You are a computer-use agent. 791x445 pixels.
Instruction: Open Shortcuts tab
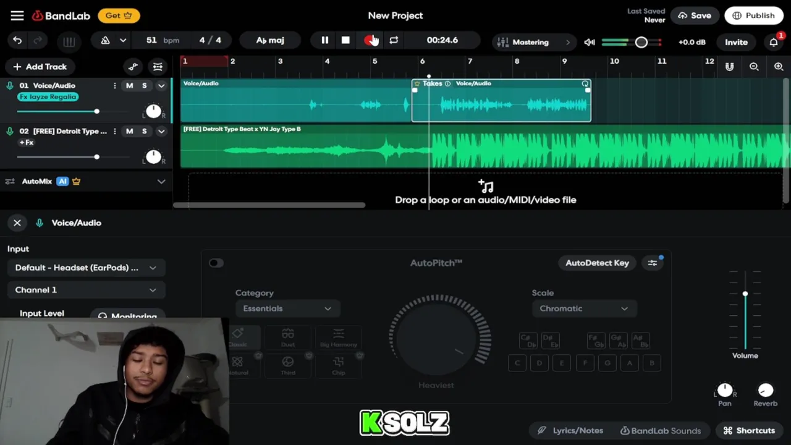[749, 431]
